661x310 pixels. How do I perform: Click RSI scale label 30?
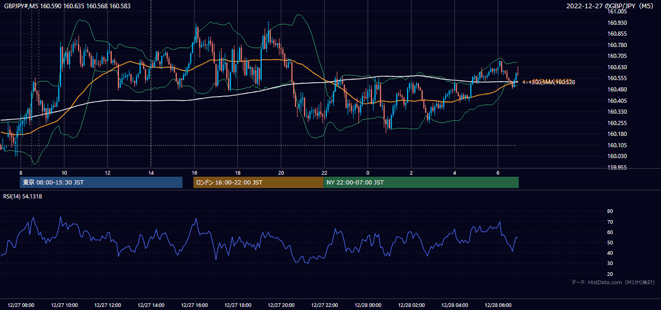pyautogui.click(x=610, y=263)
